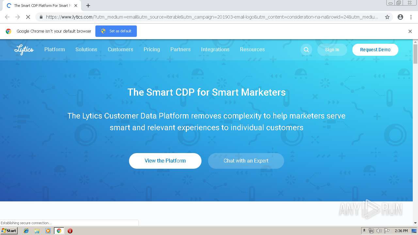Go back to the previous page
This screenshot has width=418, height=235.
(7, 17)
